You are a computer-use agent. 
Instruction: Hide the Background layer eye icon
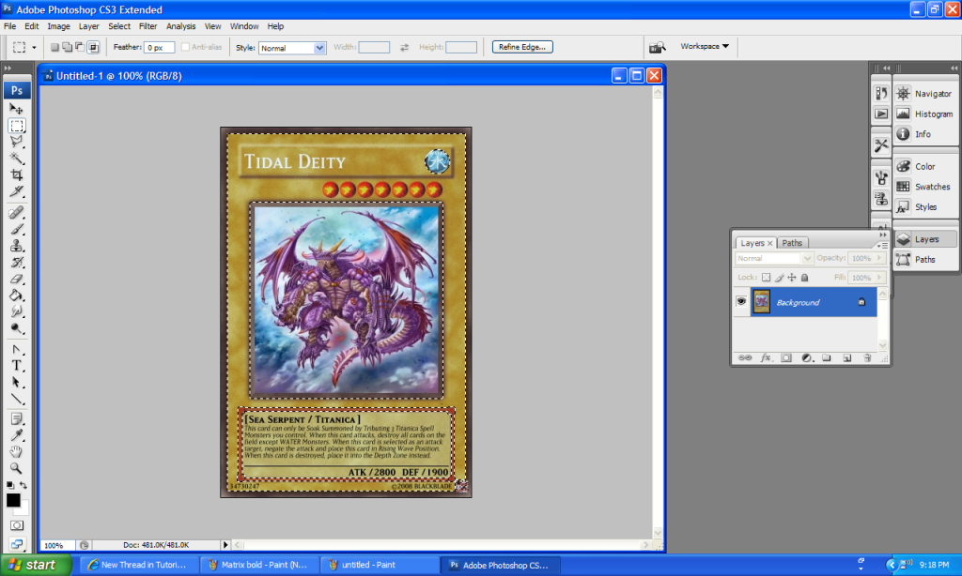coord(741,302)
